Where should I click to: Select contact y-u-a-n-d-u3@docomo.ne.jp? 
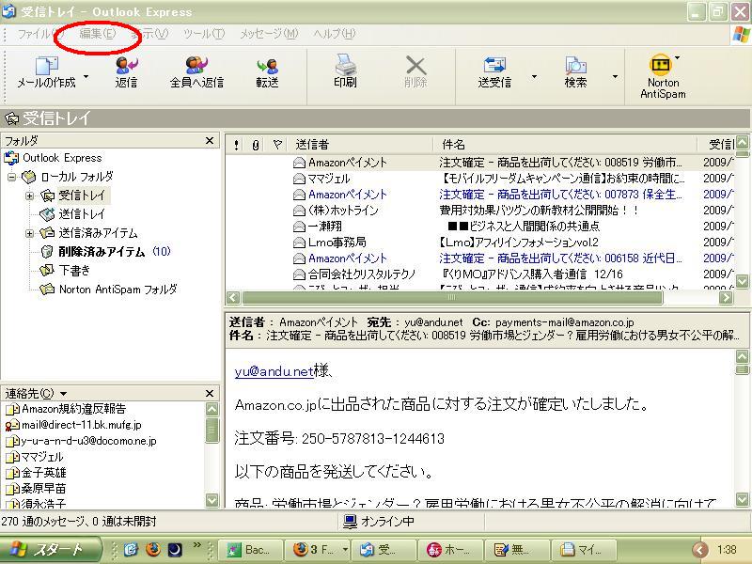tap(88, 441)
